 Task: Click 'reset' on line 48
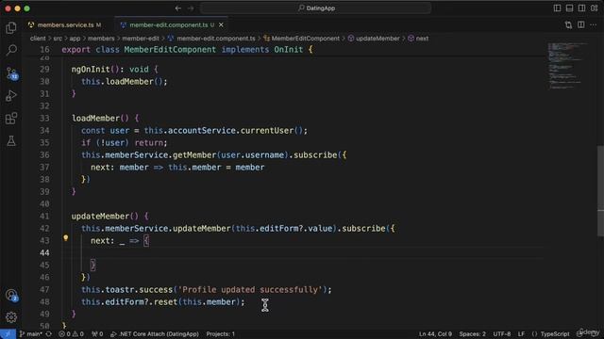166,301
